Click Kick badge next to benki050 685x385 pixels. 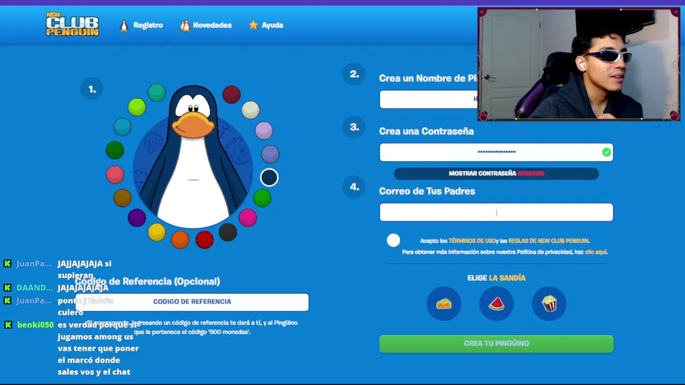point(7,325)
